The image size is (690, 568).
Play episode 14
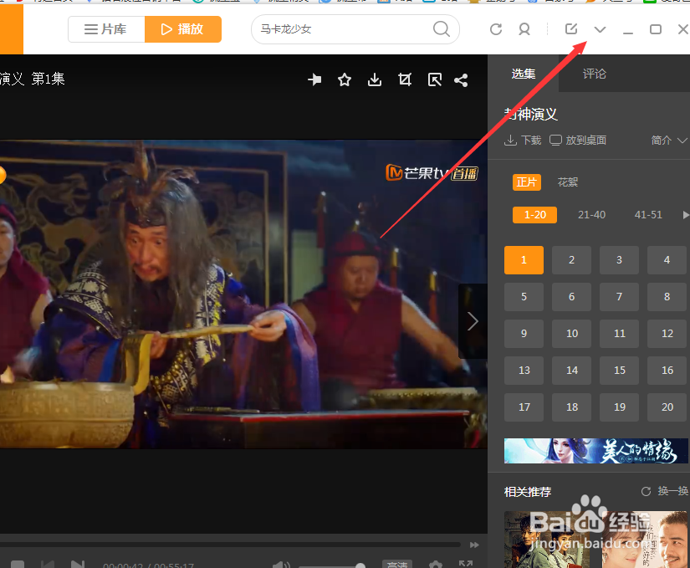pos(571,371)
